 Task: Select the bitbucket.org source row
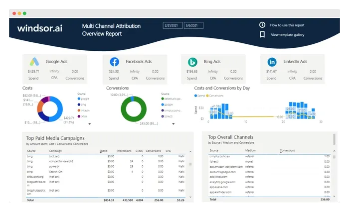106,177
